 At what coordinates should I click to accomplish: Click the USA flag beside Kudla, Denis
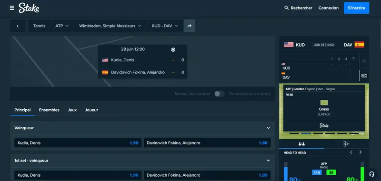105,60
